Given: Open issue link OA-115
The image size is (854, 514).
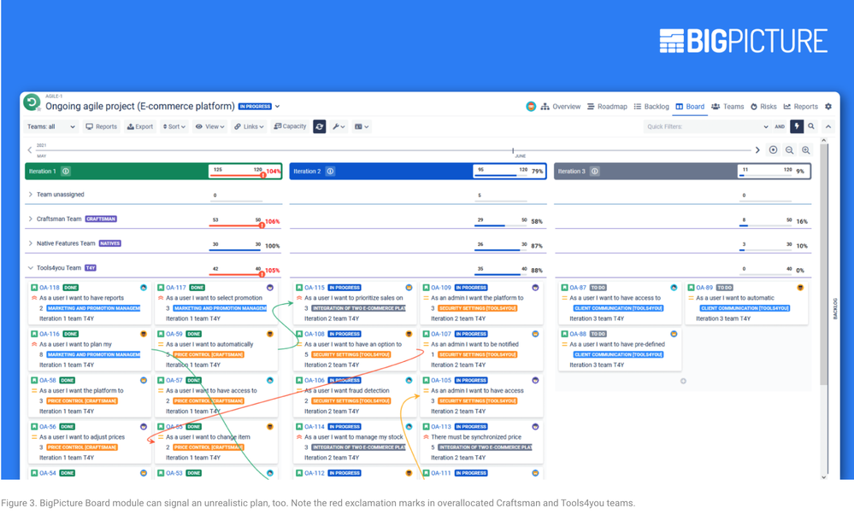Looking at the screenshot, I should [315, 288].
